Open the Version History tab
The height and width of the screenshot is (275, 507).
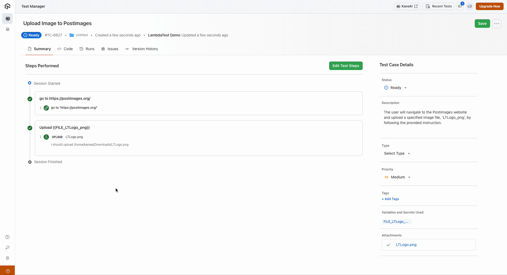(x=141, y=49)
